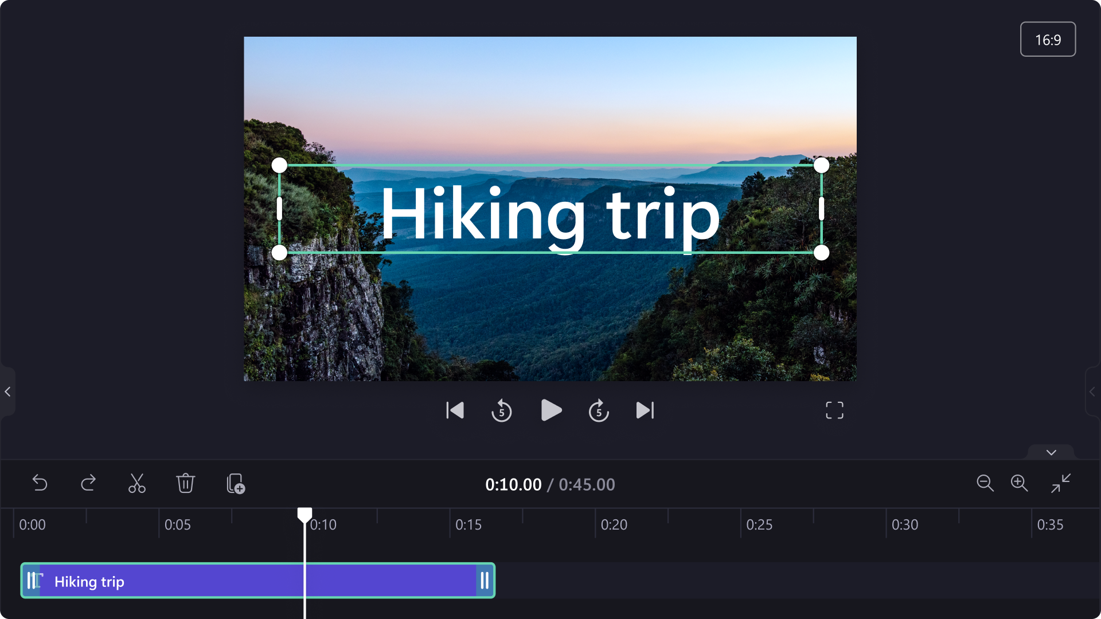The width and height of the screenshot is (1101, 619).
Task: Jump to the beginning of the video
Action: [454, 410]
